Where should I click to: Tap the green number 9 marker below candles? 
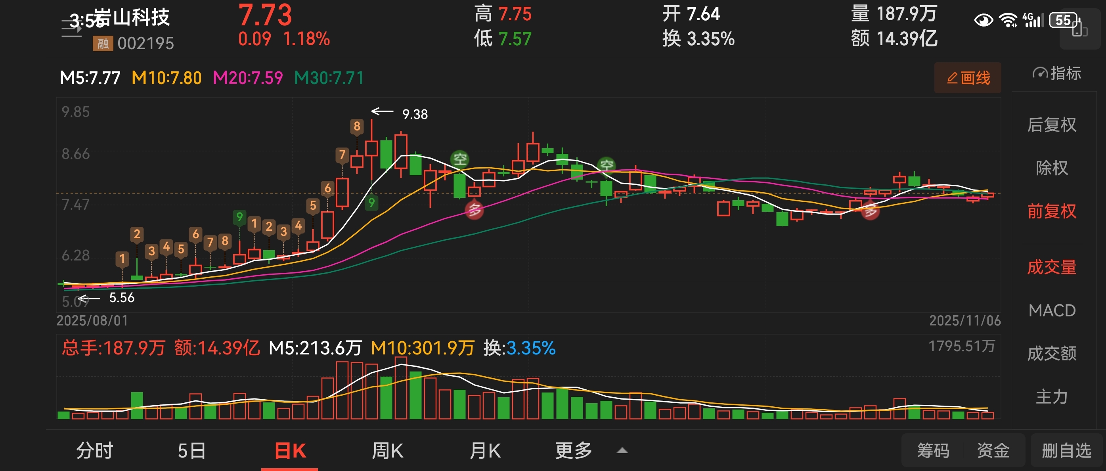(x=371, y=202)
